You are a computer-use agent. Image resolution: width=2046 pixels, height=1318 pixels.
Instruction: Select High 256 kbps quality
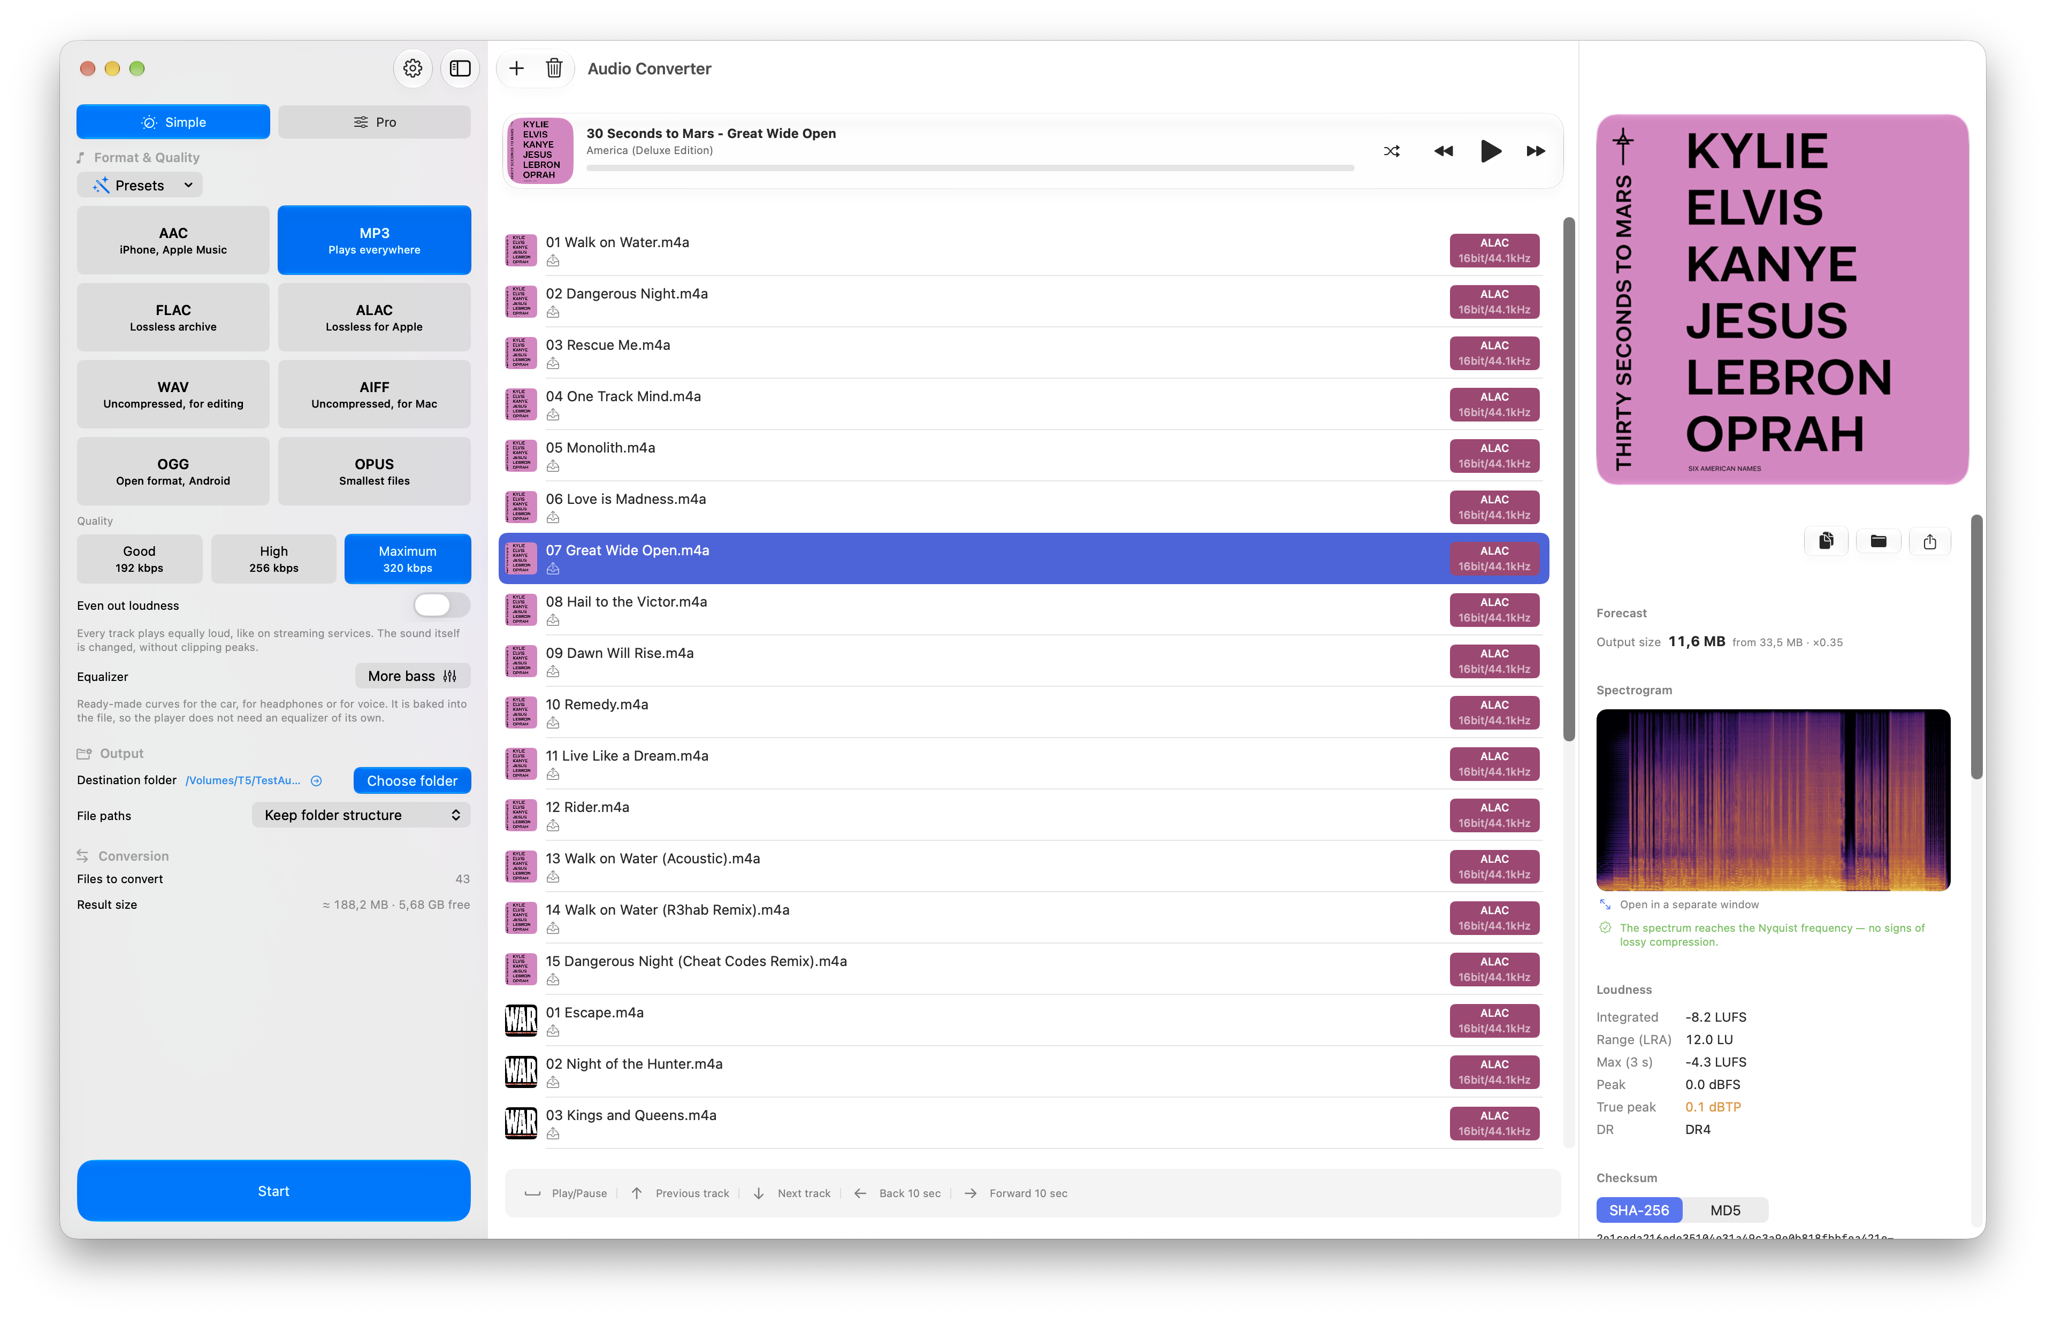pyautogui.click(x=274, y=559)
